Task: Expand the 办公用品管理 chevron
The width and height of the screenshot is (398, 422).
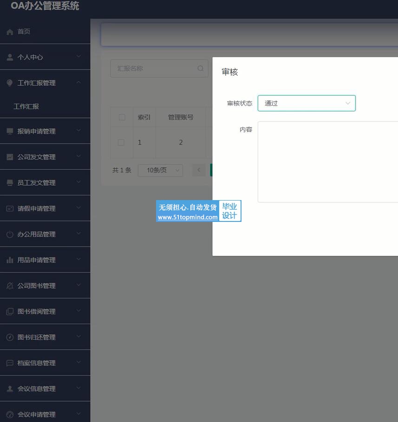Action: click(78, 234)
